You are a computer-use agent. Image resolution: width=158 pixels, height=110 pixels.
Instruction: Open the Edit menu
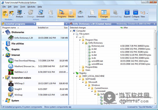coord(10,7)
